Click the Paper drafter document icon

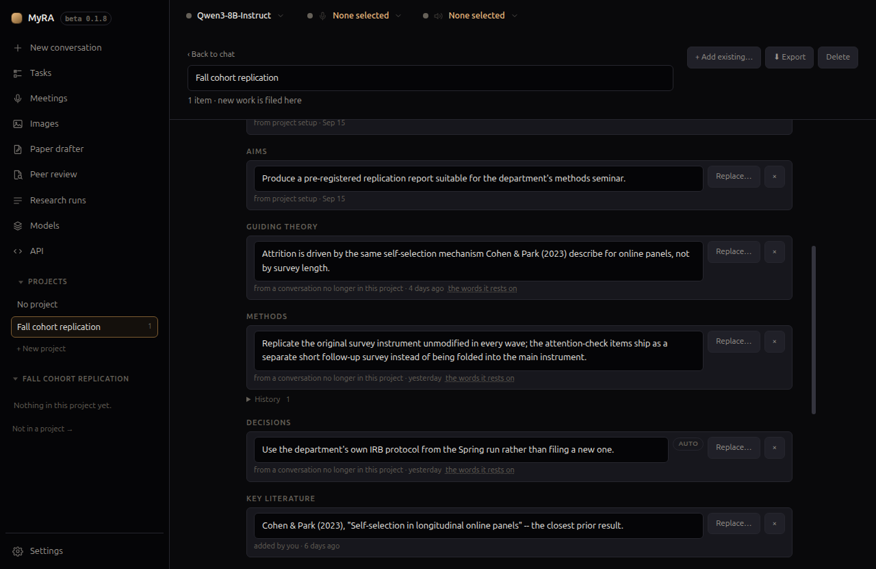point(18,149)
